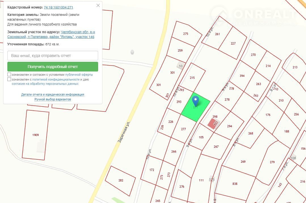The height and width of the screenshot is (203, 306).
Task: Open Ручной выбор вариантов
Action: (53, 99)
